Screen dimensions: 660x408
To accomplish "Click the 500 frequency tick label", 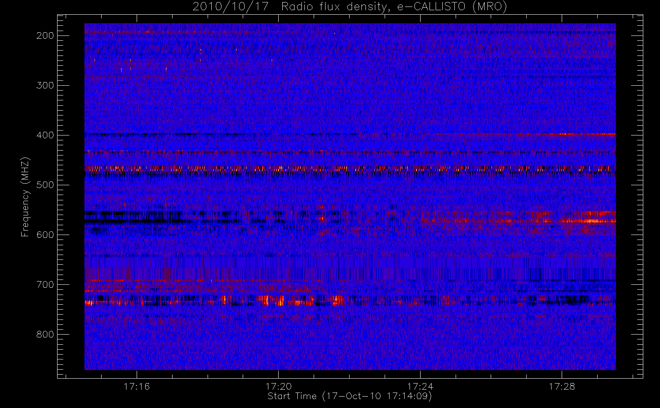I will point(45,185).
